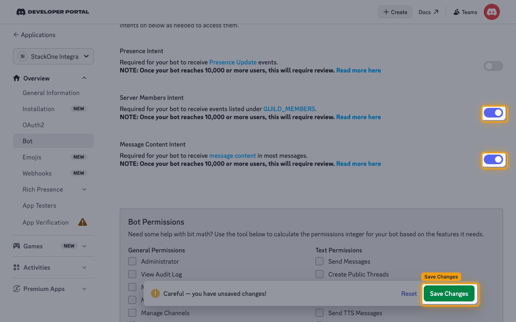
Task: Click the green Save Changes button
Action: [449, 293]
